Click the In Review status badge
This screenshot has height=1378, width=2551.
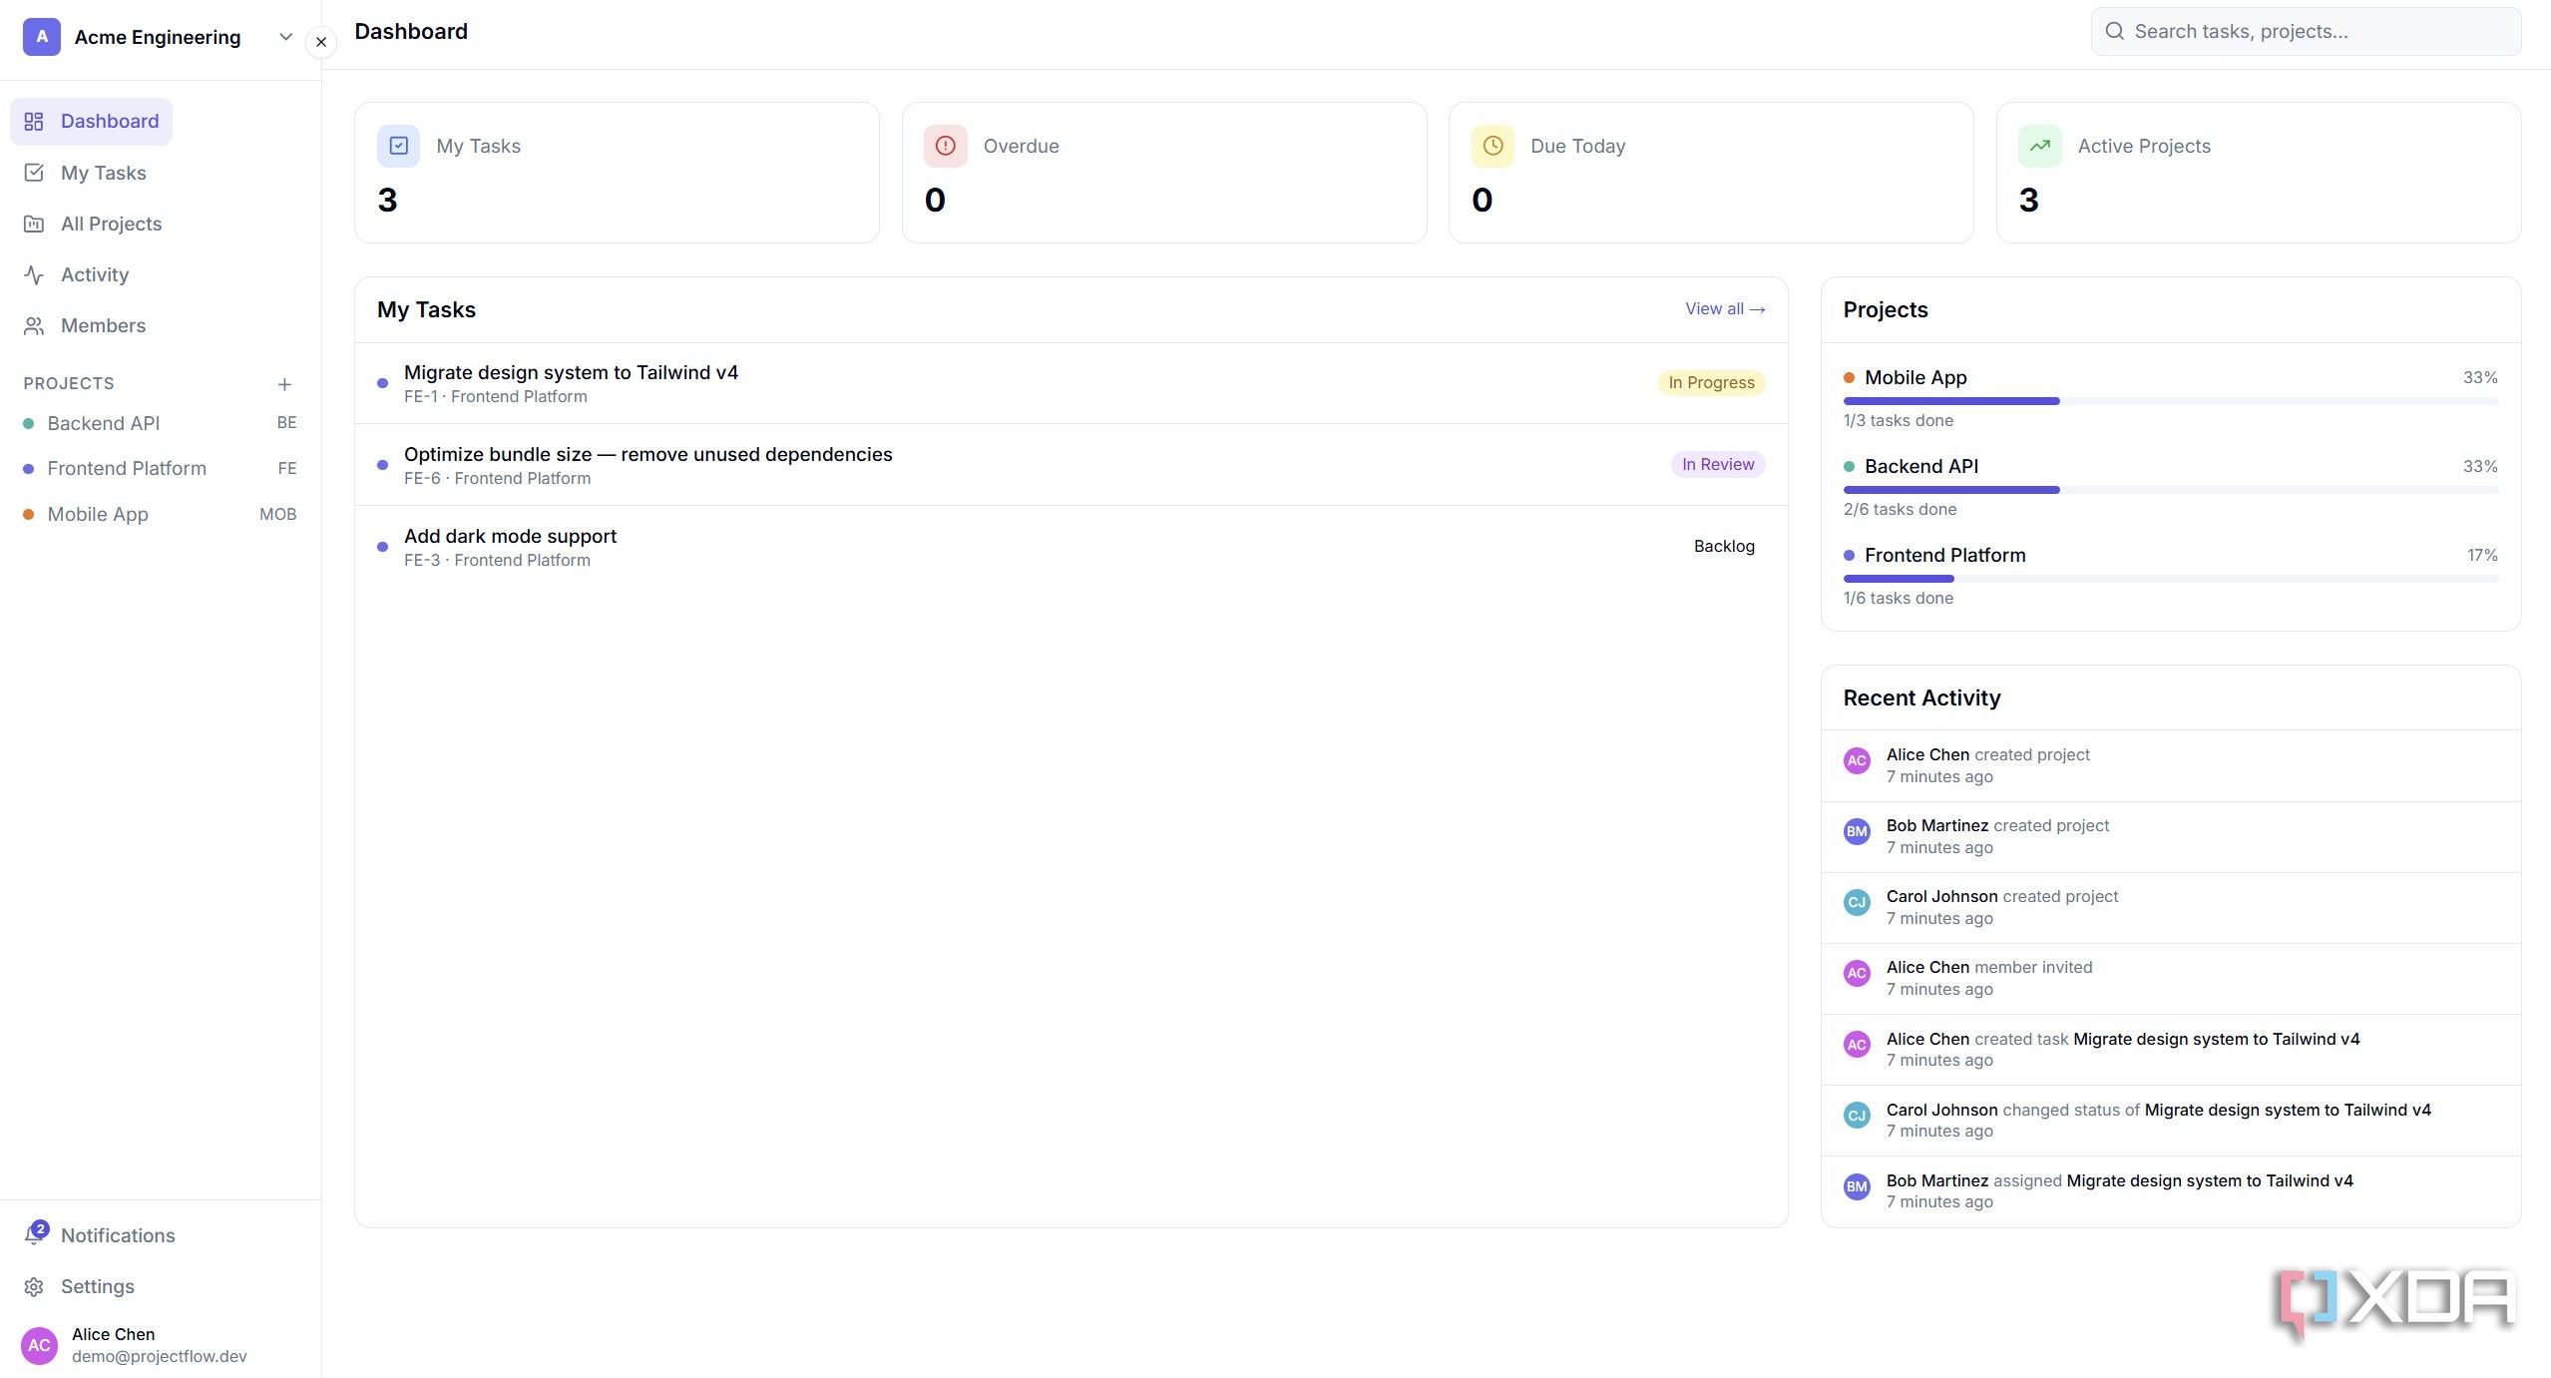[1718, 464]
